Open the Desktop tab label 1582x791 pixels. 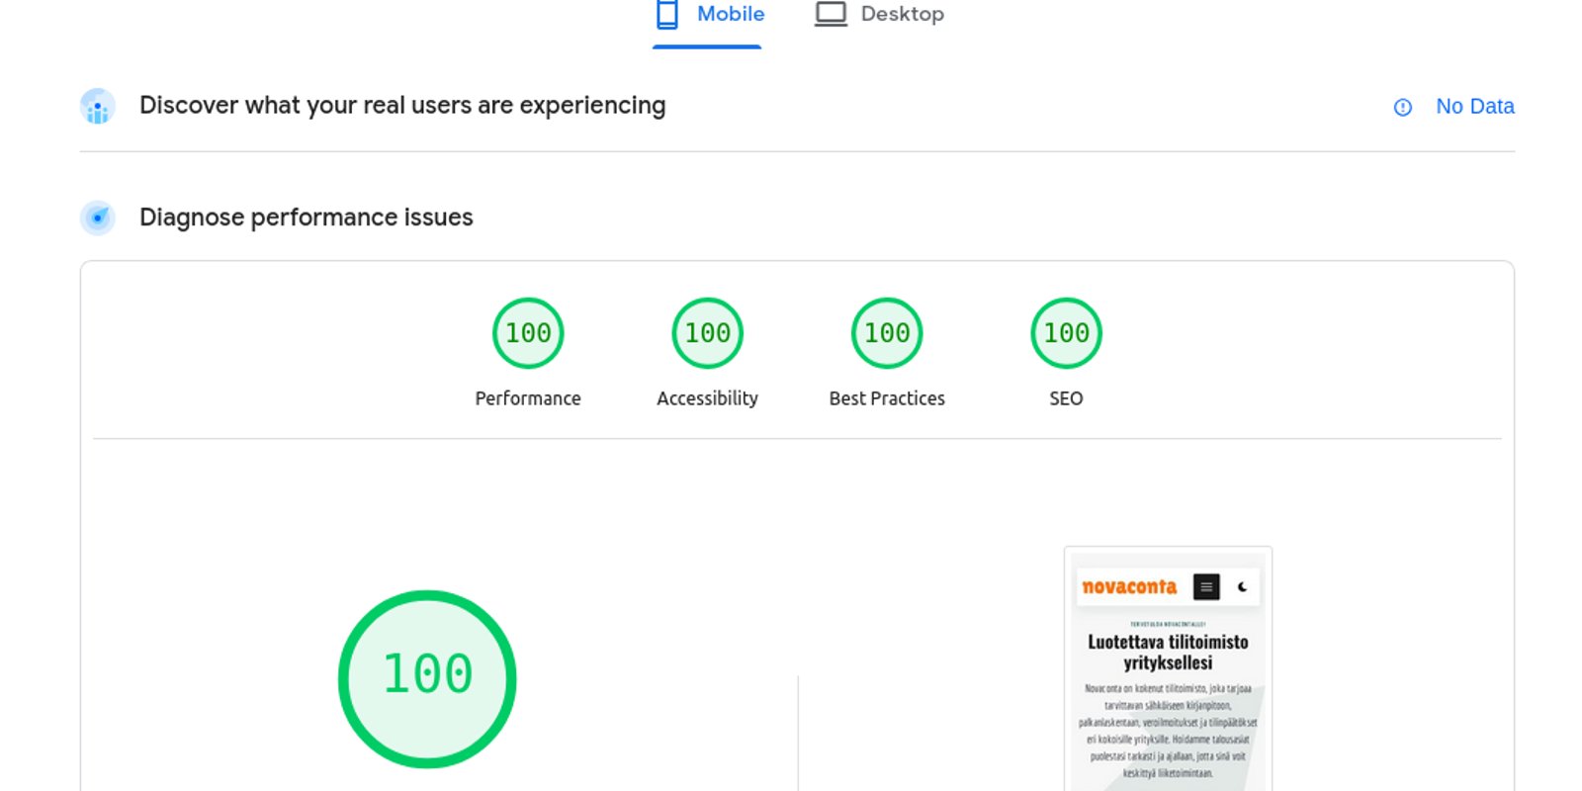coord(902,14)
